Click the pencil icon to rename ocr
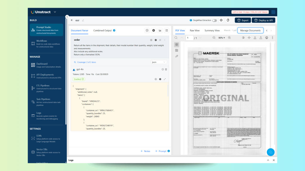The width and height of the screenshot is (305, 171). pos(83,20)
